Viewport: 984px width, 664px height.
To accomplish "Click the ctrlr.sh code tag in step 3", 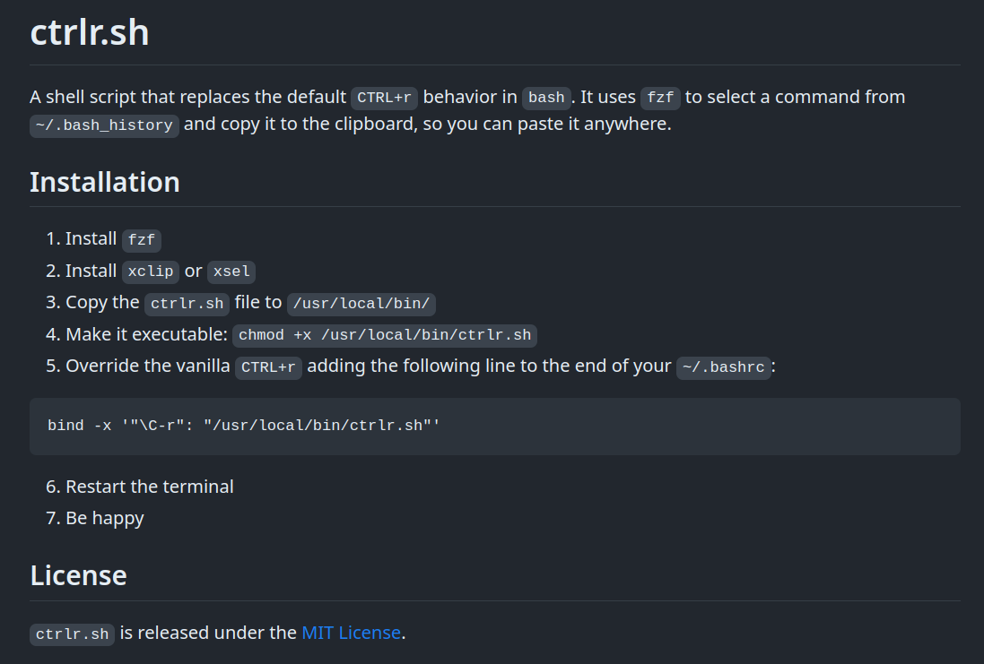I will (187, 304).
